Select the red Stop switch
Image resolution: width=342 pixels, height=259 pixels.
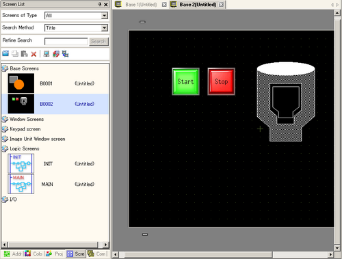pyautogui.click(x=221, y=81)
